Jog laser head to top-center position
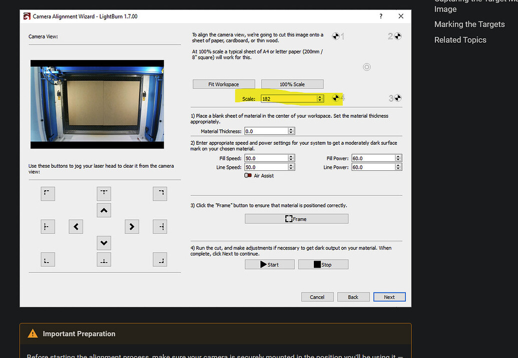The image size is (518, 358). click(x=104, y=194)
